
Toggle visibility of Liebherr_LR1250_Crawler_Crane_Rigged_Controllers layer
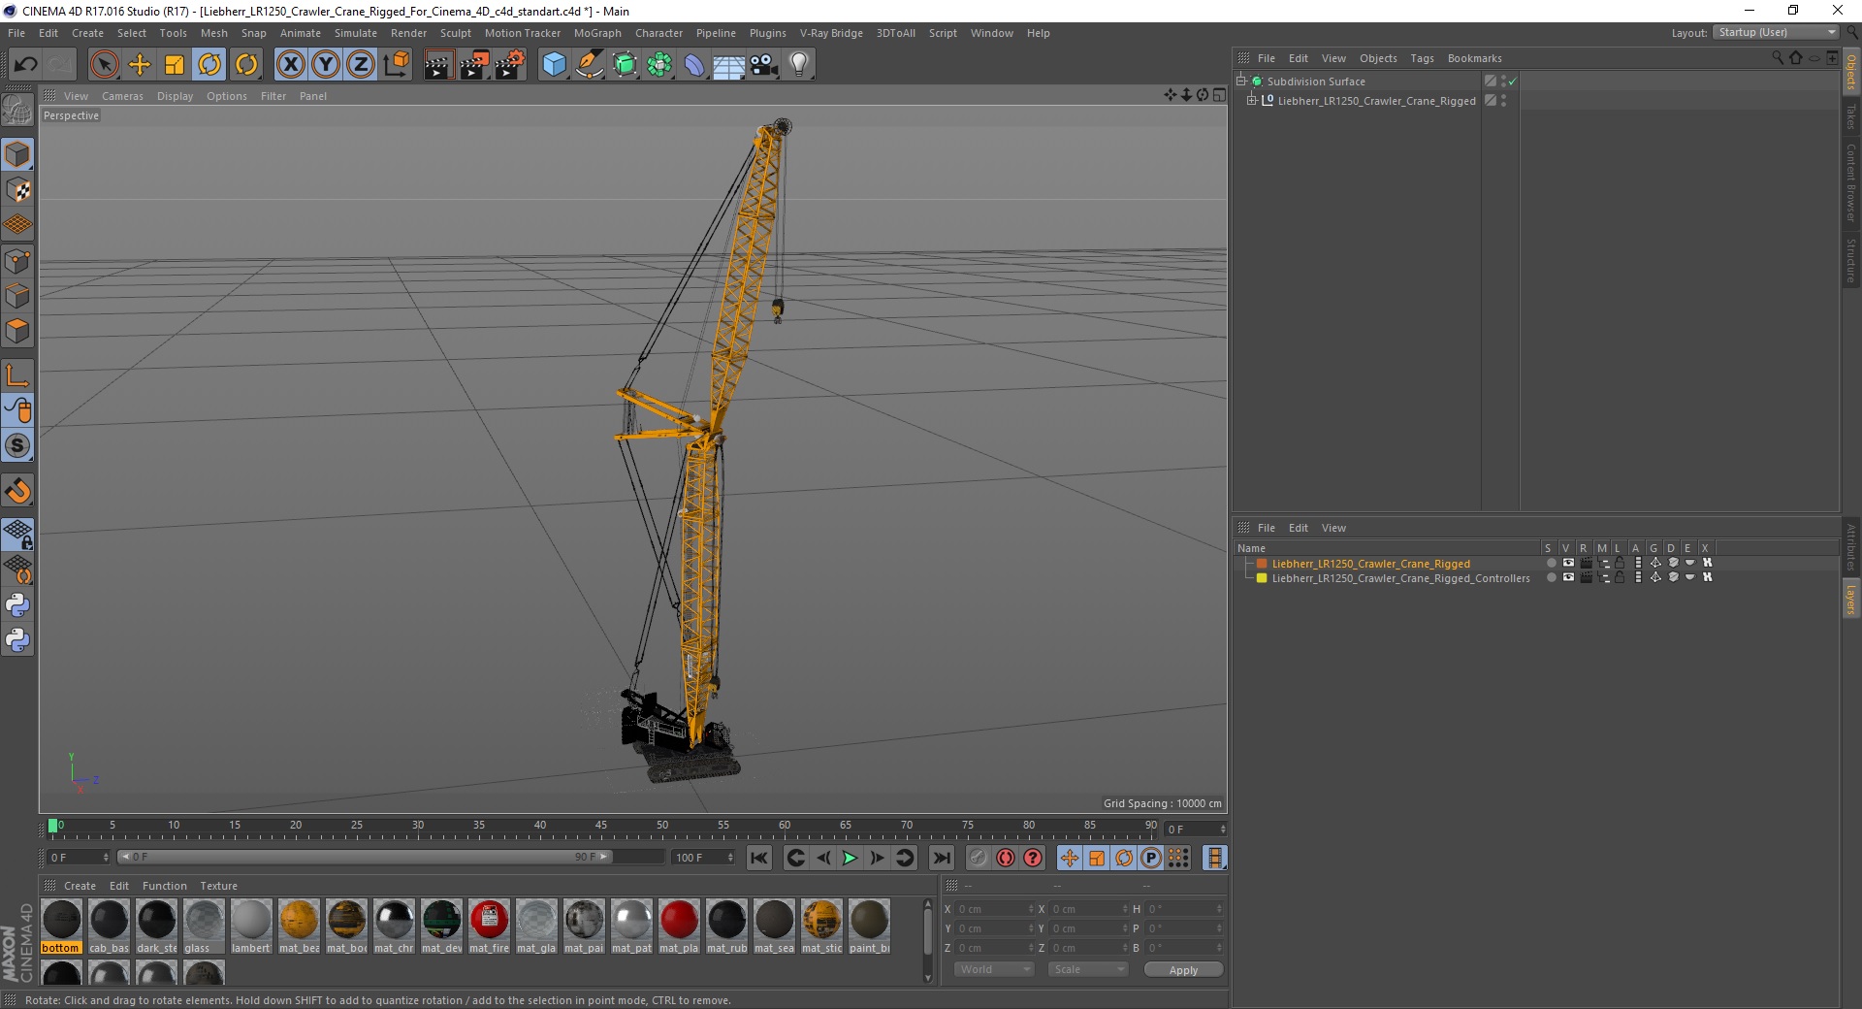tap(1568, 577)
